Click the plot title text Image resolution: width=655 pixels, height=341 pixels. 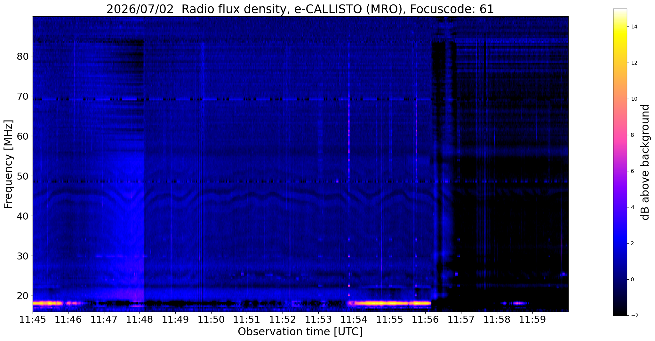point(300,9)
